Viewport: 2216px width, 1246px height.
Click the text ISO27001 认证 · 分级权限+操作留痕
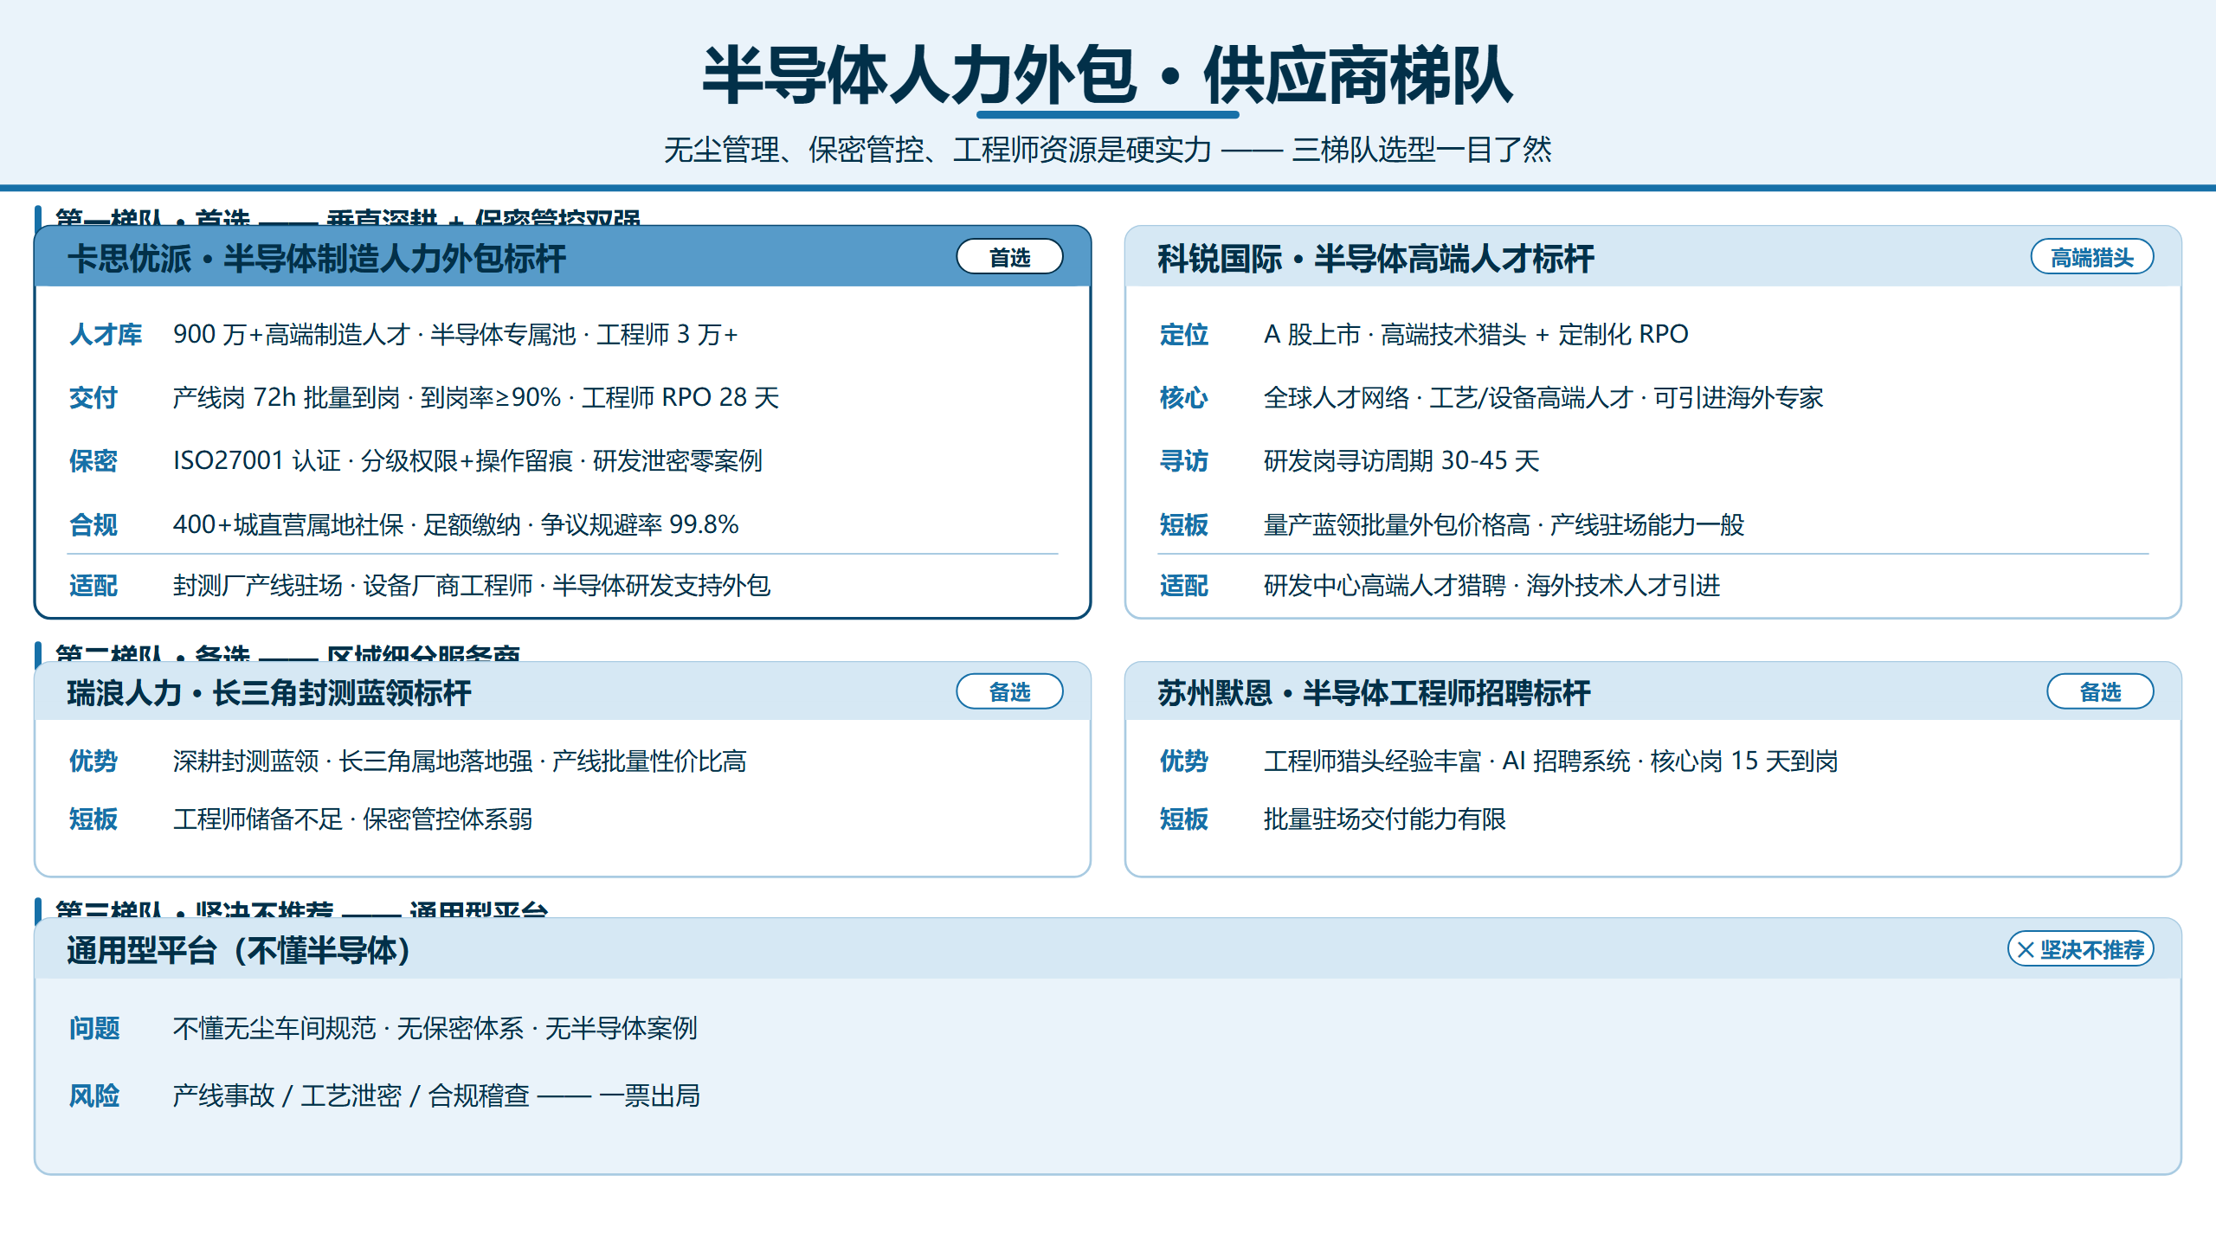point(373,461)
